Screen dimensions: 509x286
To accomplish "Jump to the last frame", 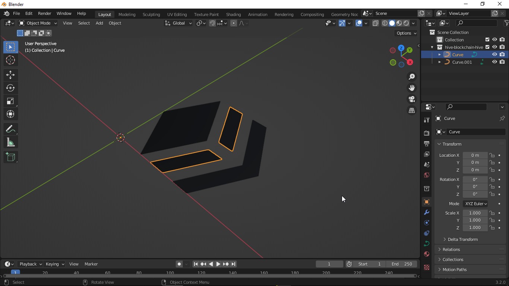I will (234, 264).
